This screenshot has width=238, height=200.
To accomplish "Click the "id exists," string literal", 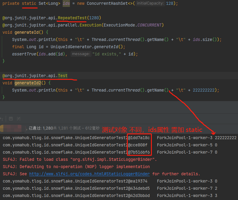I will click(x=107, y=54).
